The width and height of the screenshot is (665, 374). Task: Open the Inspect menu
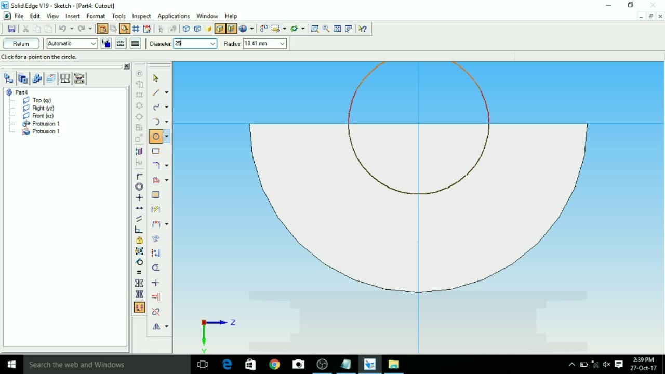[141, 16]
